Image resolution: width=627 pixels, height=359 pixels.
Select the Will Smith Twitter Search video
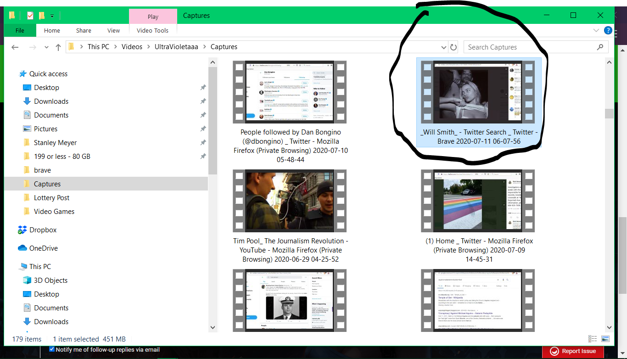point(478,92)
